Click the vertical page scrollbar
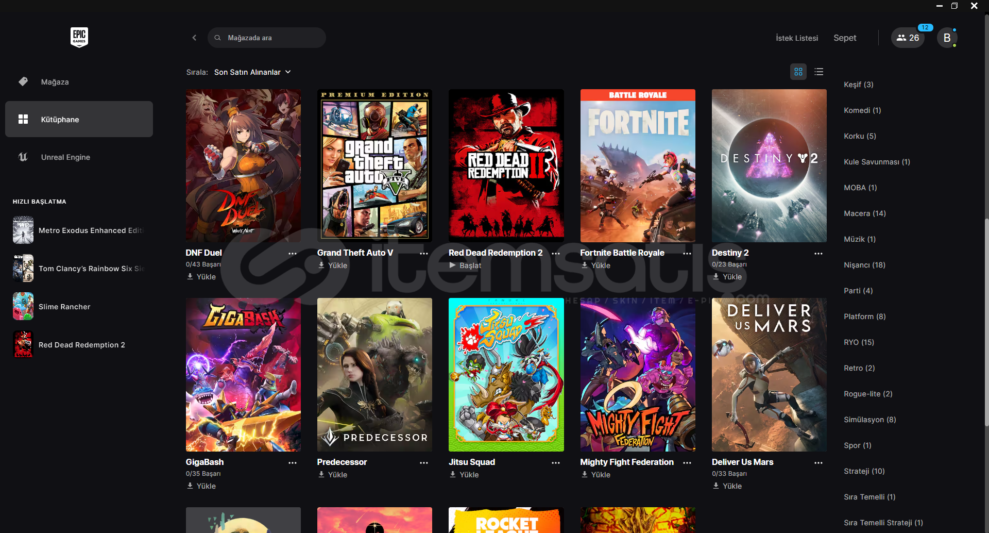 pyautogui.click(x=986, y=322)
